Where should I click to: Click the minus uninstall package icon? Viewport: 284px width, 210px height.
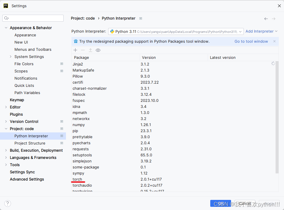(83, 50)
